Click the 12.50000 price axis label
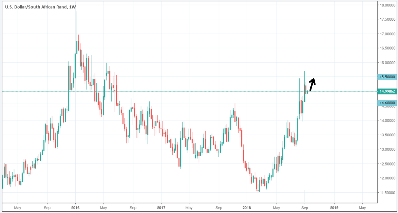The width and height of the screenshot is (398, 213). coord(387,164)
